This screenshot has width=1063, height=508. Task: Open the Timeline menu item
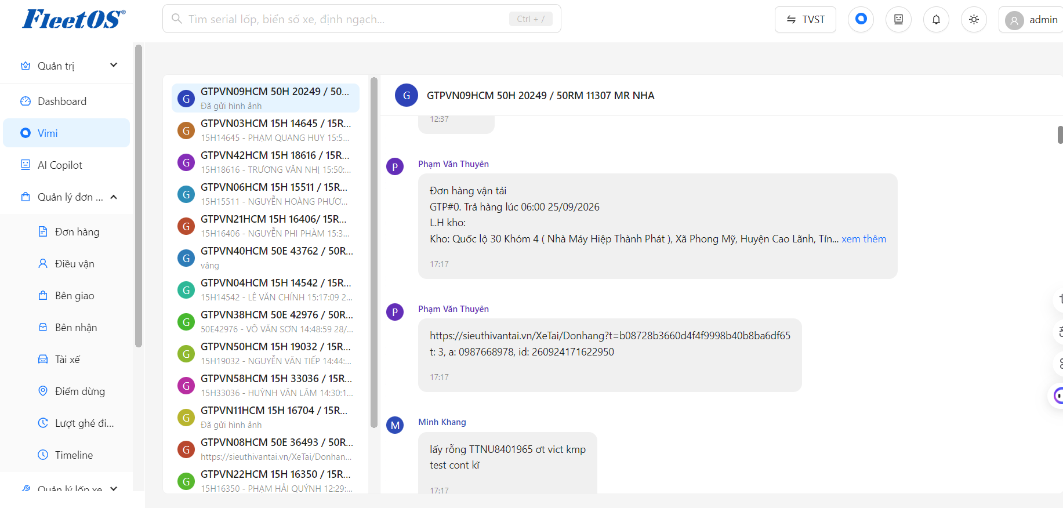pos(67,455)
